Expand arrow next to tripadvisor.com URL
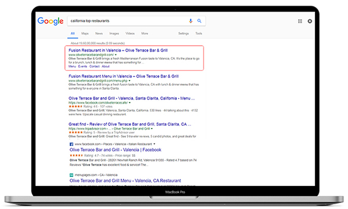 point(152,129)
